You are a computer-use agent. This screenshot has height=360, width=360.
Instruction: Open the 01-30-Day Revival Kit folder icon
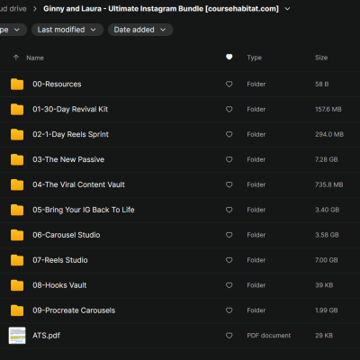coord(17,110)
